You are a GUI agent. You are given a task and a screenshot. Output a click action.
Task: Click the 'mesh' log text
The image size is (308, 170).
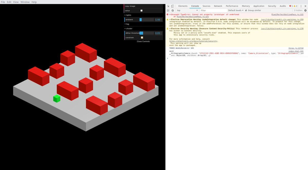(x=171, y=51)
